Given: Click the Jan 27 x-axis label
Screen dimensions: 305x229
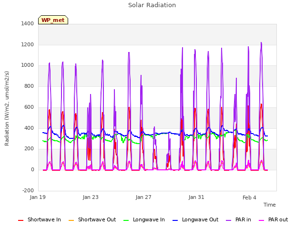Looking at the screenshot, I should 143,197.
